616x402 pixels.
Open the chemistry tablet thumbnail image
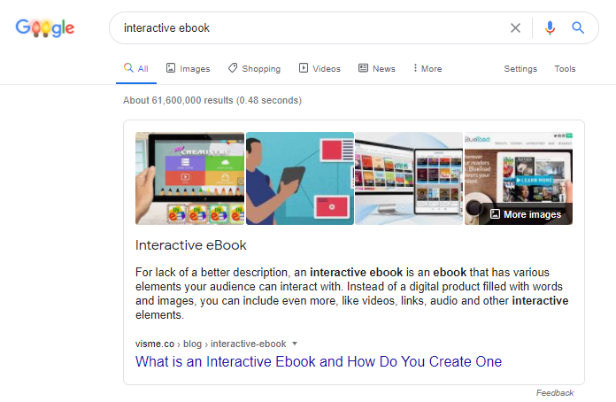point(189,178)
